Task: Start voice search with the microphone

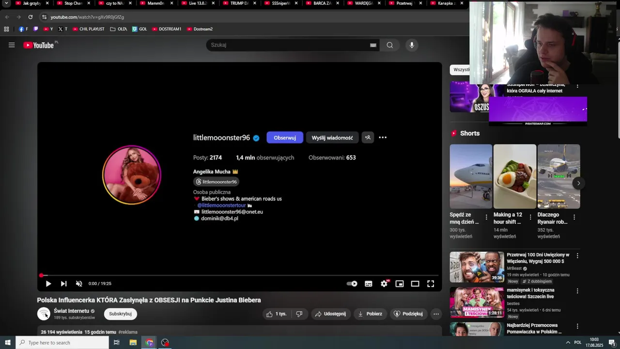Action: (x=412, y=45)
